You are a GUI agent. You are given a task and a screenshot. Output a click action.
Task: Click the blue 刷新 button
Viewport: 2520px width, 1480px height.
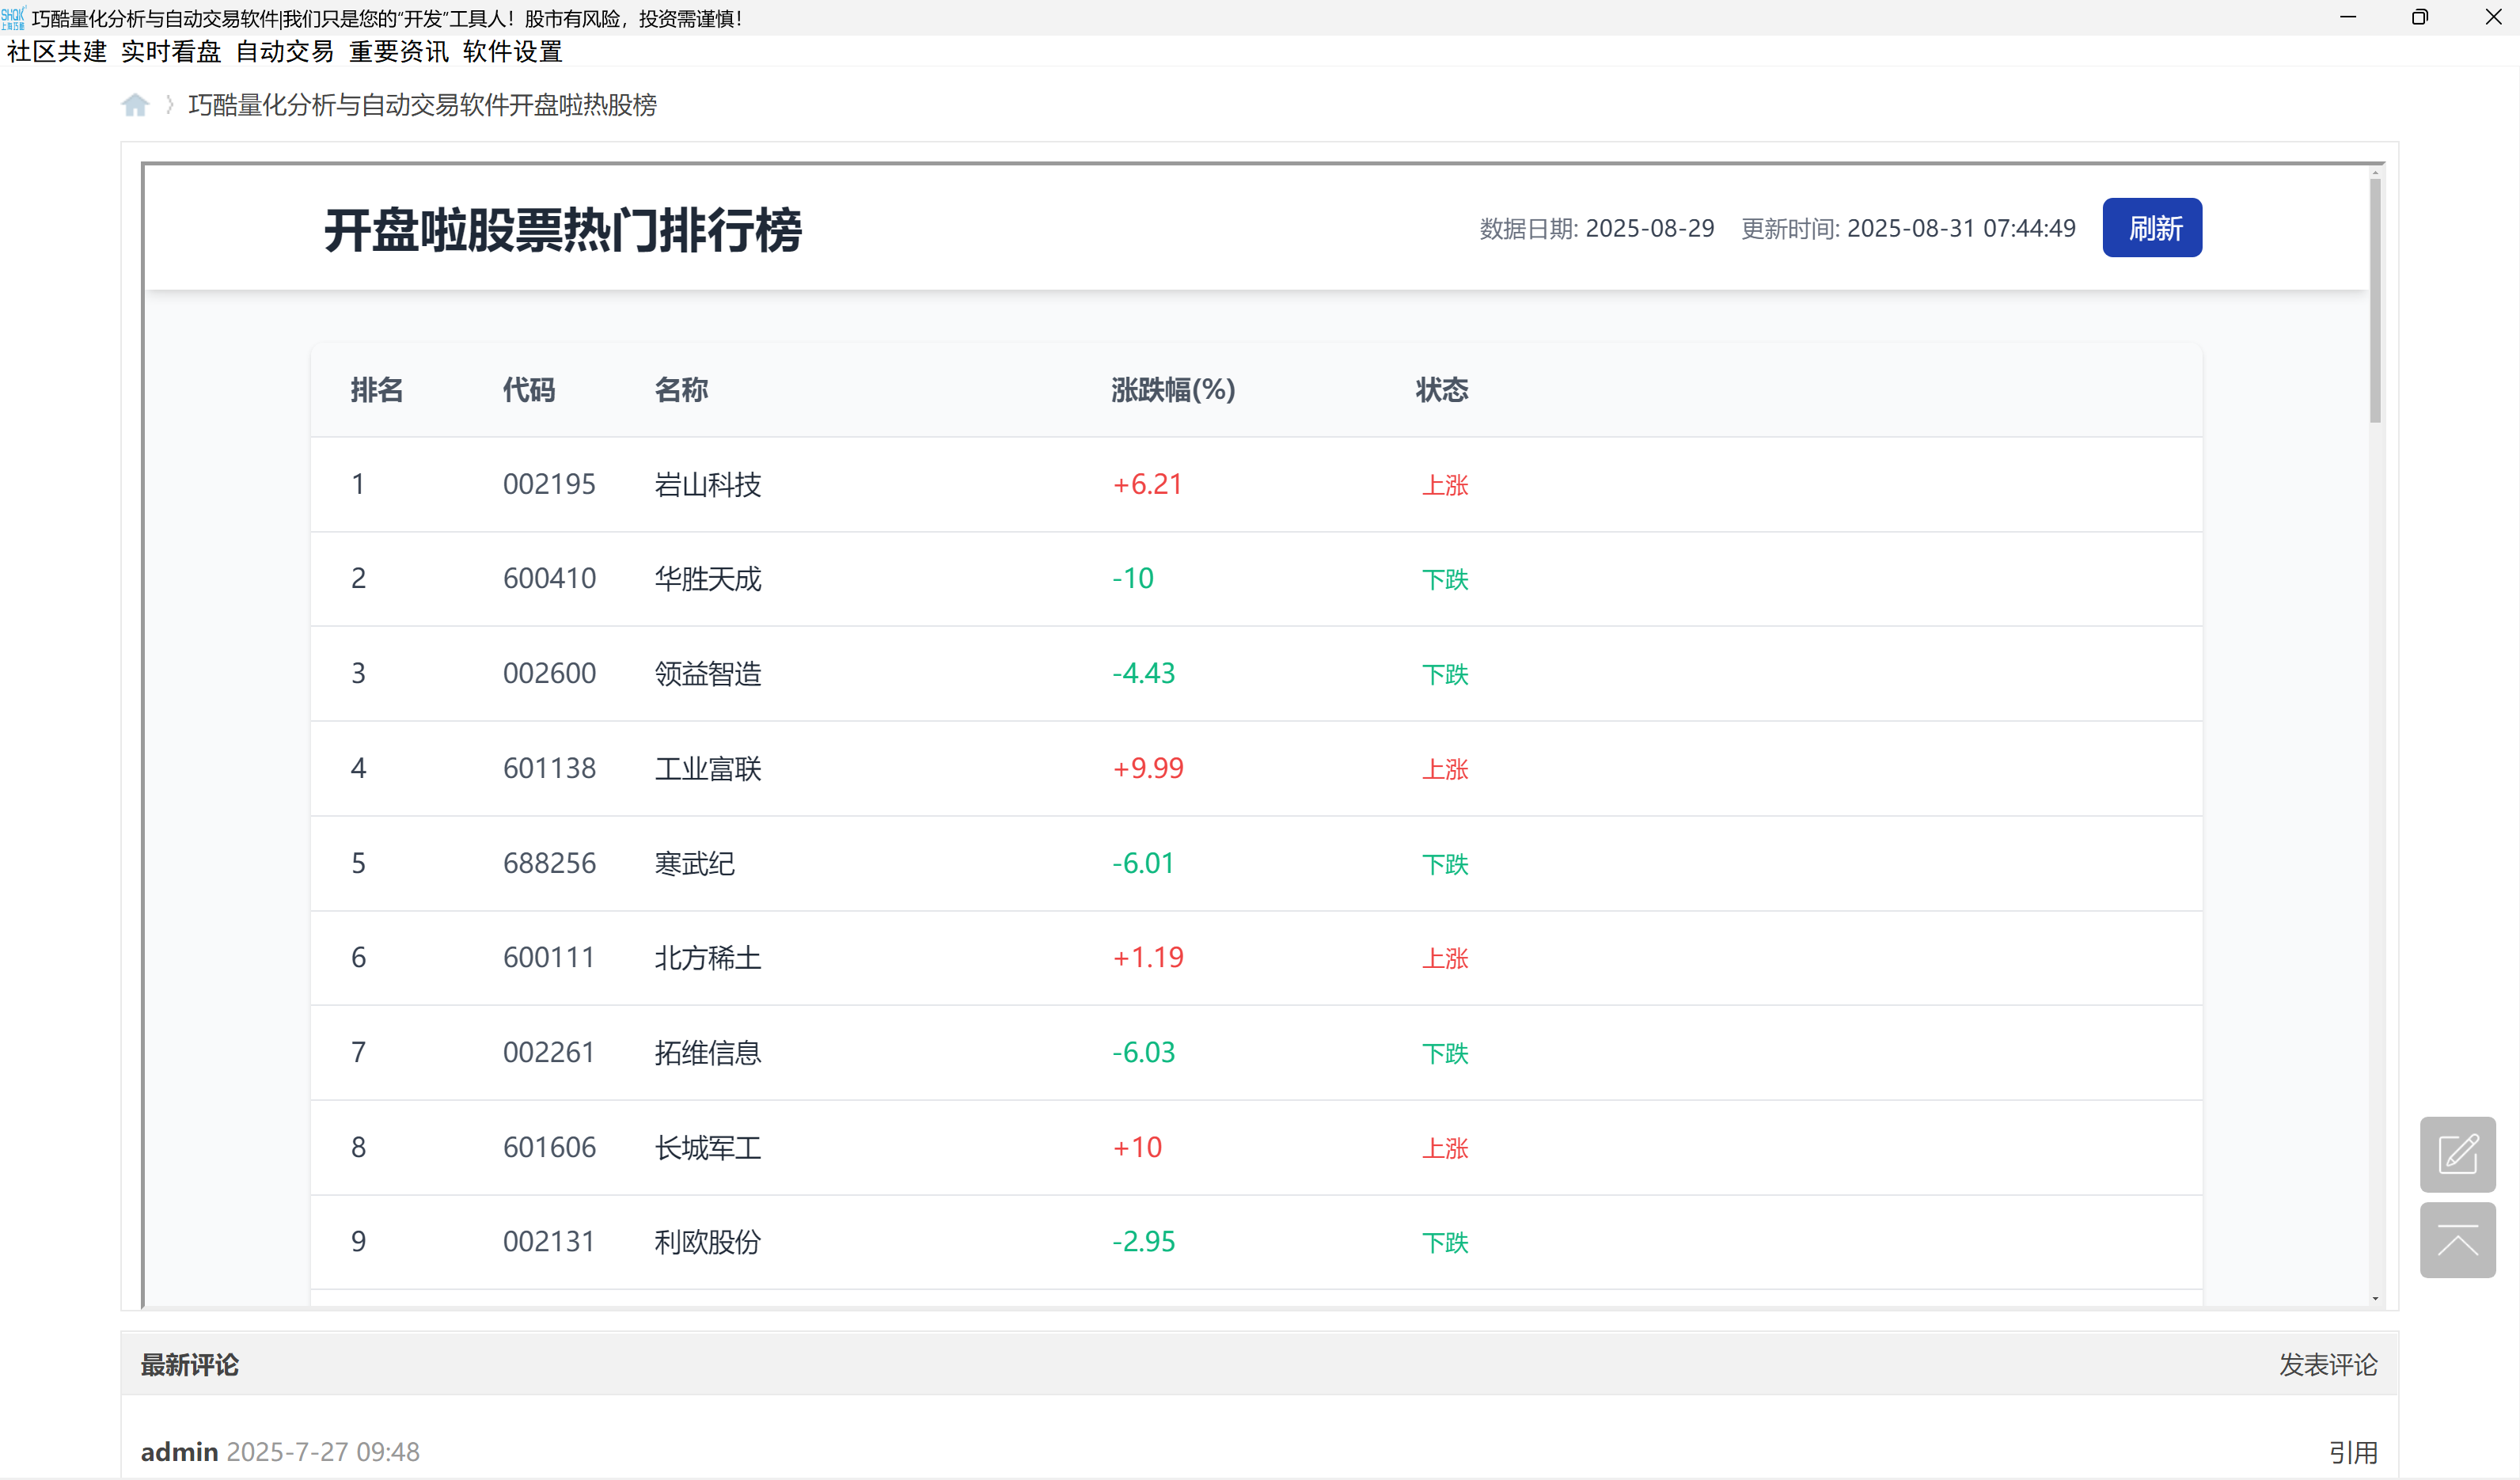[x=2152, y=228]
